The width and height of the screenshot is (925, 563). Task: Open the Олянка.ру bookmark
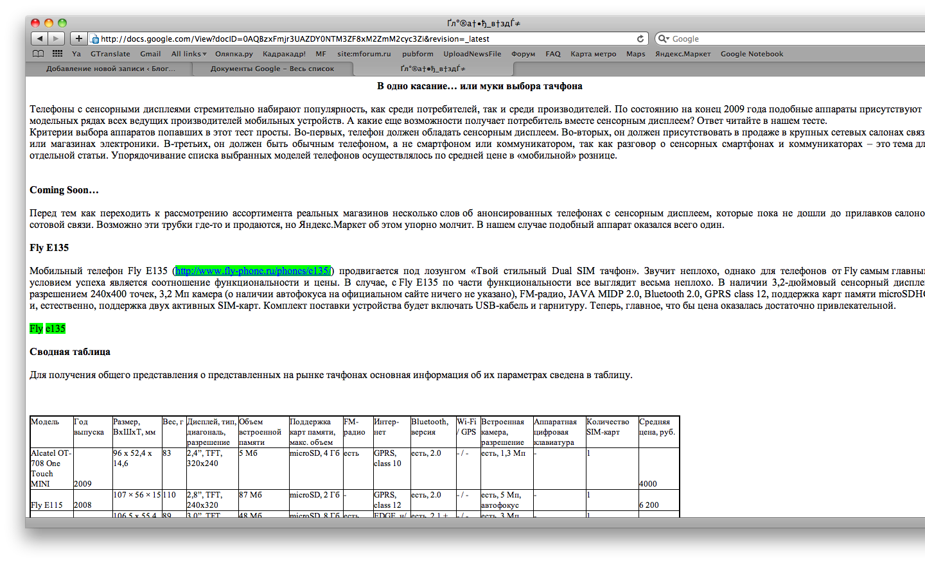tap(234, 54)
